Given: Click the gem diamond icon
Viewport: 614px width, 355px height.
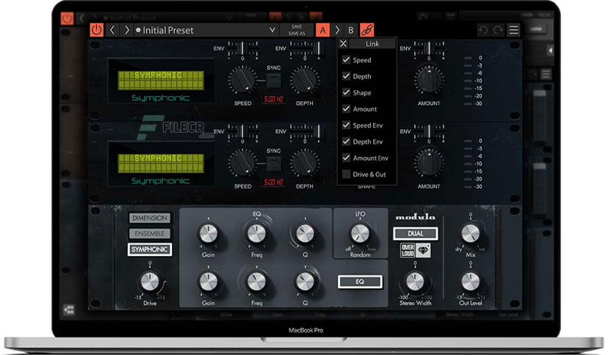Looking at the screenshot, I should (x=423, y=250).
